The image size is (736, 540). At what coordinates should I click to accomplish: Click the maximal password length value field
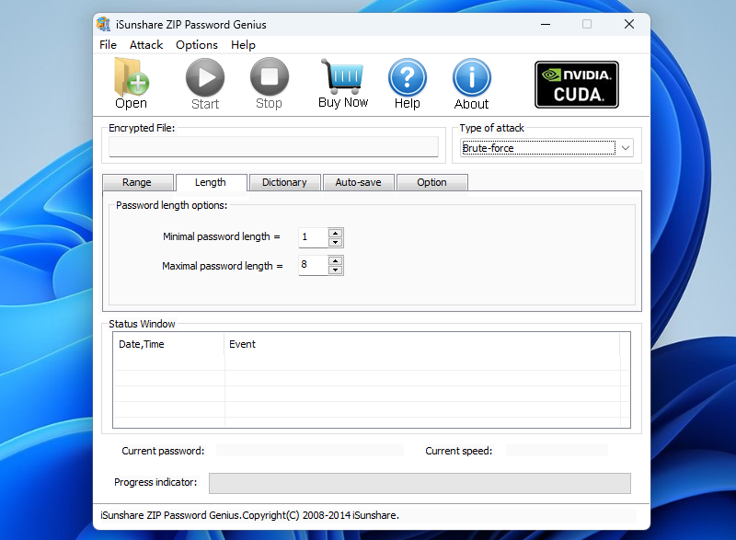click(313, 265)
